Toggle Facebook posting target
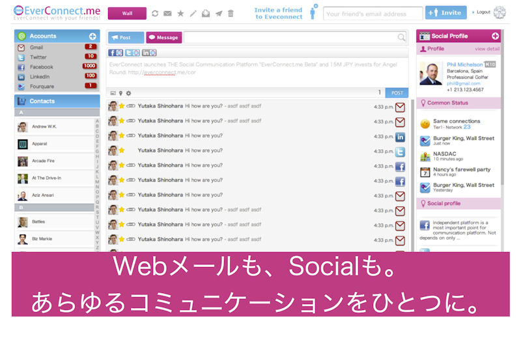521x340 pixels. click(x=115, y=53)
